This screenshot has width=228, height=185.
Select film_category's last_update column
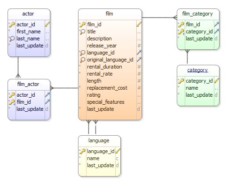pyautogui.click(x=199, y=39)
